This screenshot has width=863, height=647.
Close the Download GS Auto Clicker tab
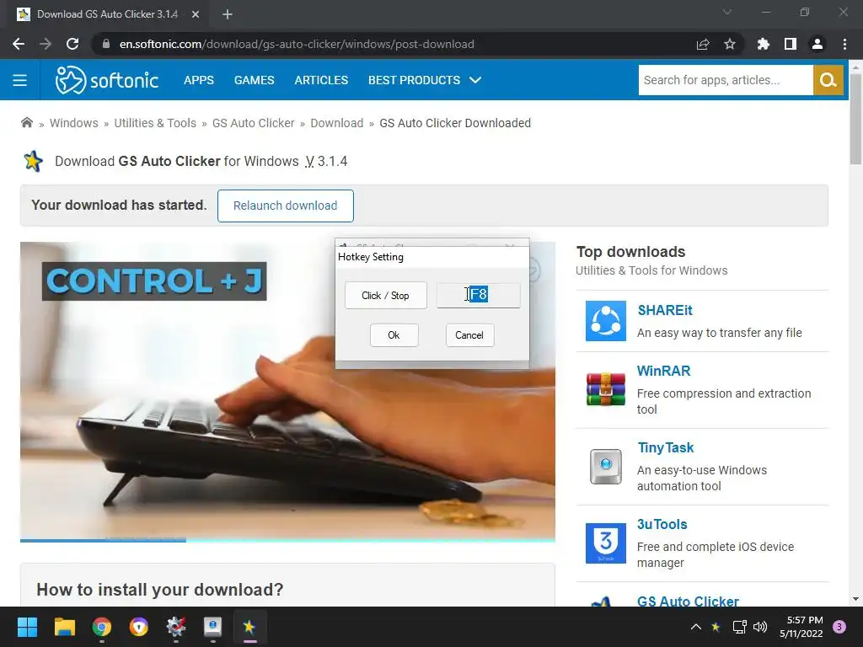coord(196,14)
